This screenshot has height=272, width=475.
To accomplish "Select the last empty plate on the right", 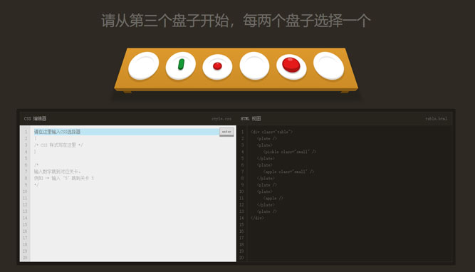I will tap(329, 66).
